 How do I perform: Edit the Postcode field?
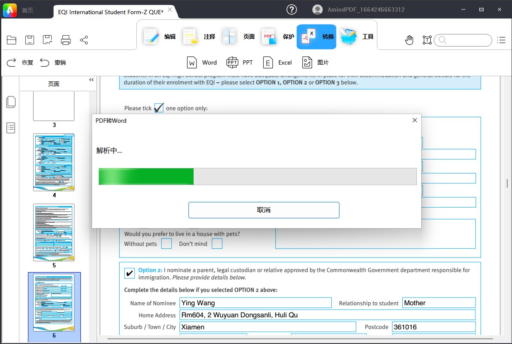point(434,327)
